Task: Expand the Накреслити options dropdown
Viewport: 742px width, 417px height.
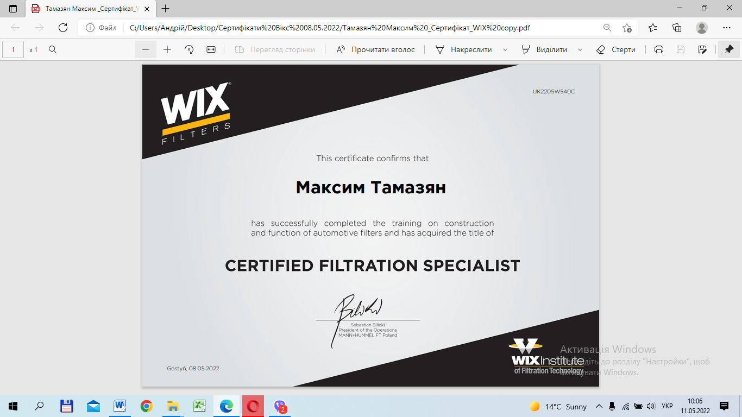Action: pyautogui.click(x=505, y=49)
